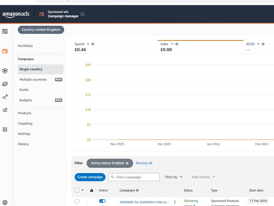The width and height of the screenshot is (274, 206).
Task: Click the magnifier icon in campaign search
Action: tap(113, 177)
